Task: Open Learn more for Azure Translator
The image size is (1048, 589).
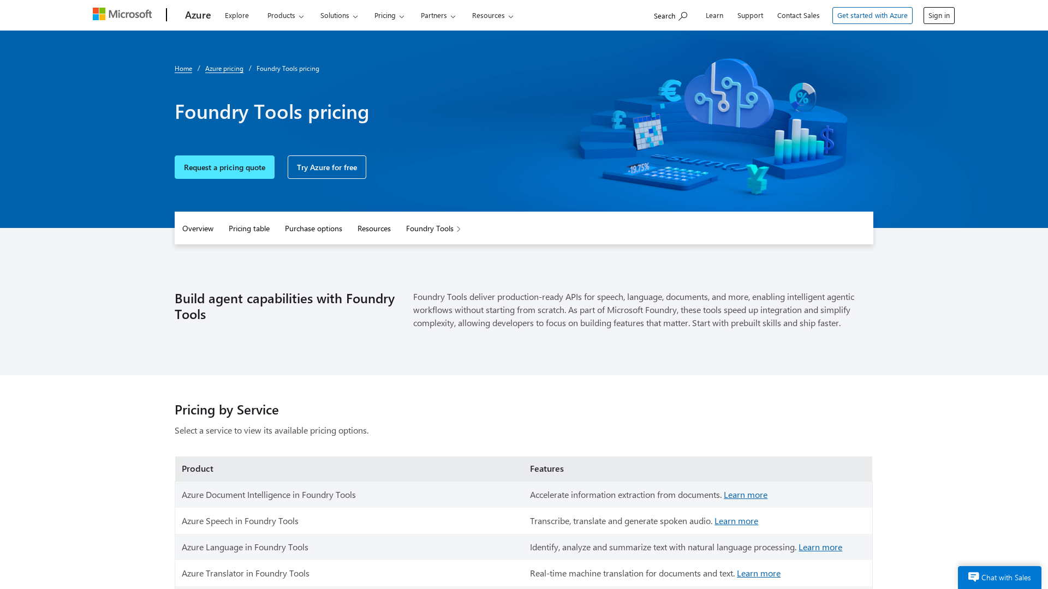Action: coord(758,573)
